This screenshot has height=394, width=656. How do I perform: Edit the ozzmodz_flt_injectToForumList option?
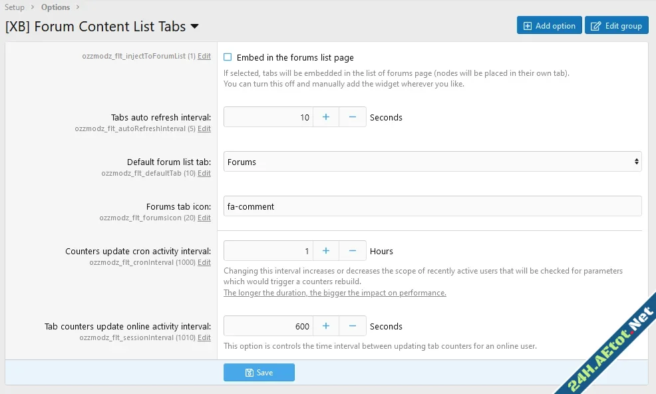click(204, 57)
